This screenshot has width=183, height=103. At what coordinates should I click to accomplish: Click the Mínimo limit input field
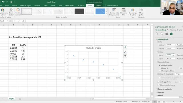170,45
